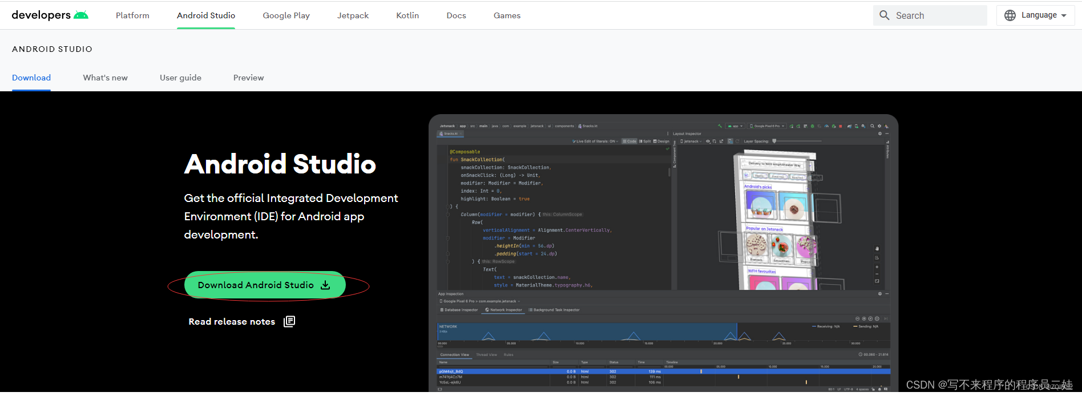Open the Platform menu in the top navigation
This screenshot has width=1082, height=396.
pos(132,15)
